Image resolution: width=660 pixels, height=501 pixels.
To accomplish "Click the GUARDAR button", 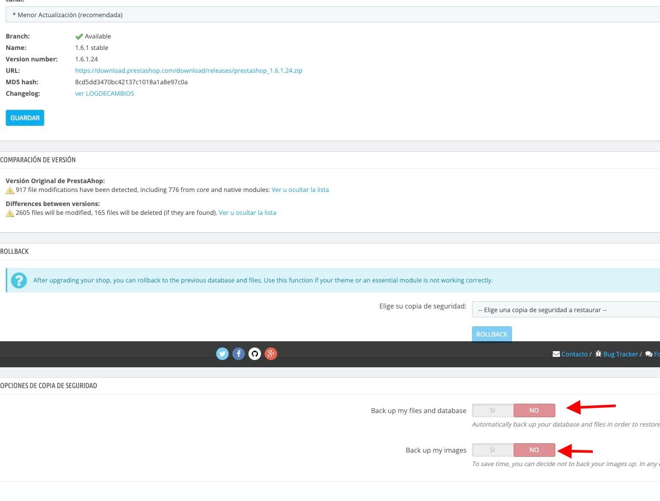I will 25,118.
